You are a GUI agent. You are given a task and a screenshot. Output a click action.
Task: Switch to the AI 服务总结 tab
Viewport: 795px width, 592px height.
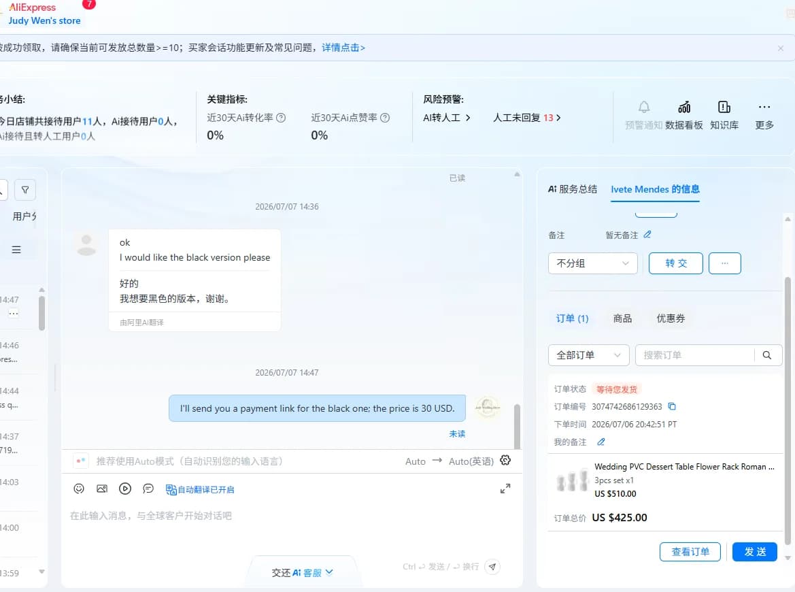[573, 189]
